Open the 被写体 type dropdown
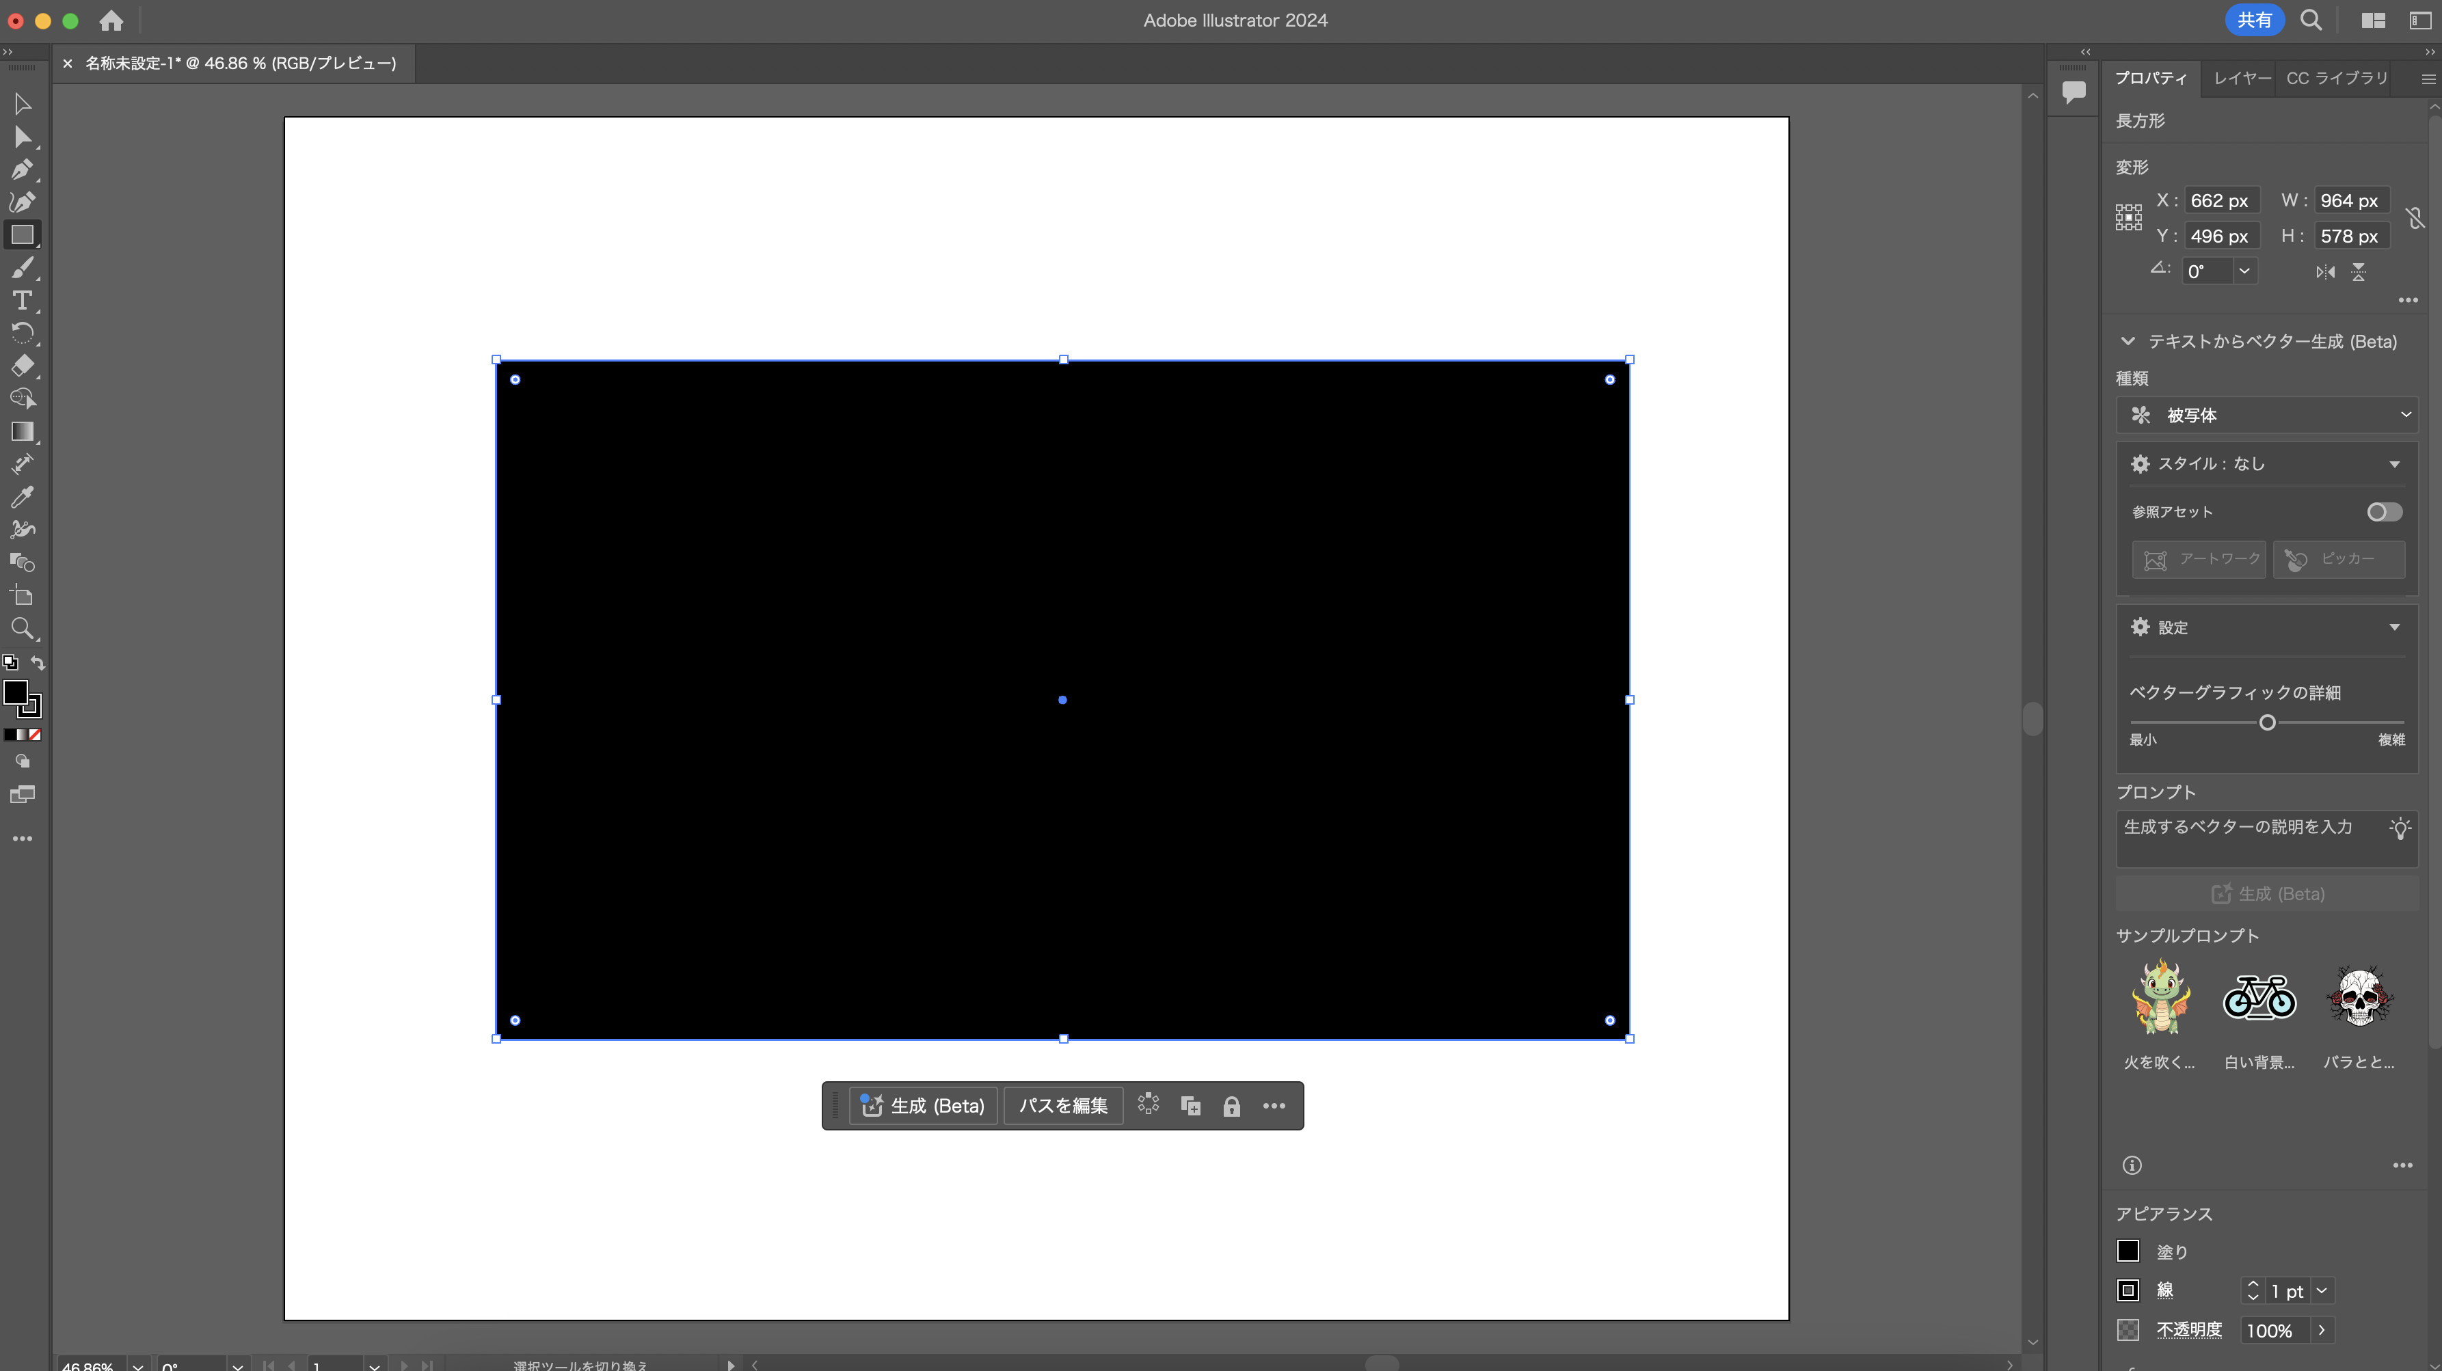Viewport: 2442px width, 1371px height. (2266, 415)
